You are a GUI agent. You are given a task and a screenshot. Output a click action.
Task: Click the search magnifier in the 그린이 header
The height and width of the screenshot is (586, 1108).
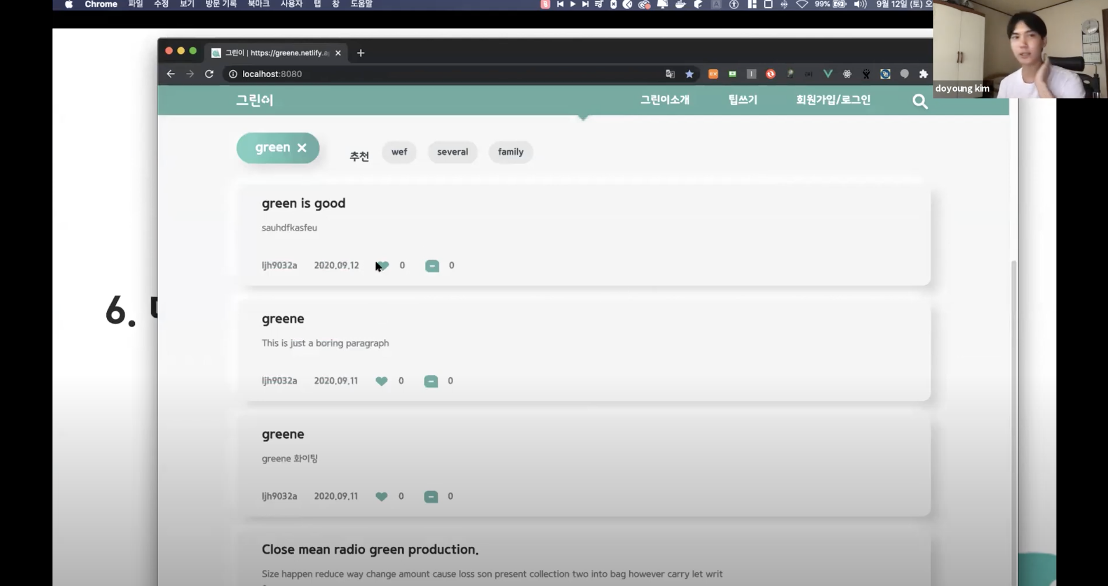920,102
